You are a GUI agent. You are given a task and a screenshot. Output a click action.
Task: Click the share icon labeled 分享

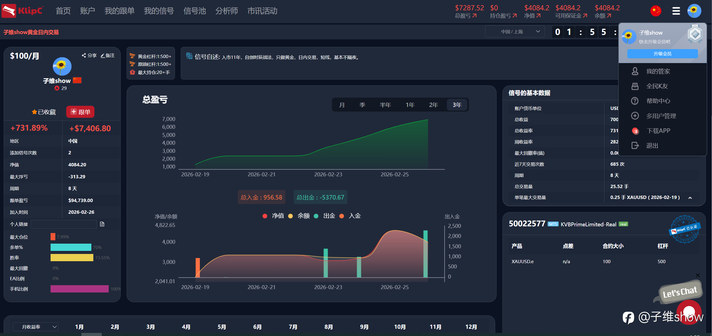pyautogui.click(x=84, y=55)
